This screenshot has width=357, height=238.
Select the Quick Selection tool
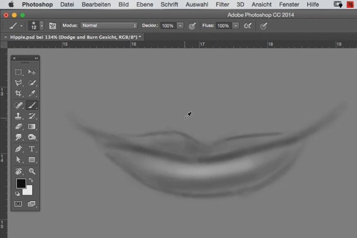point(32,83)
